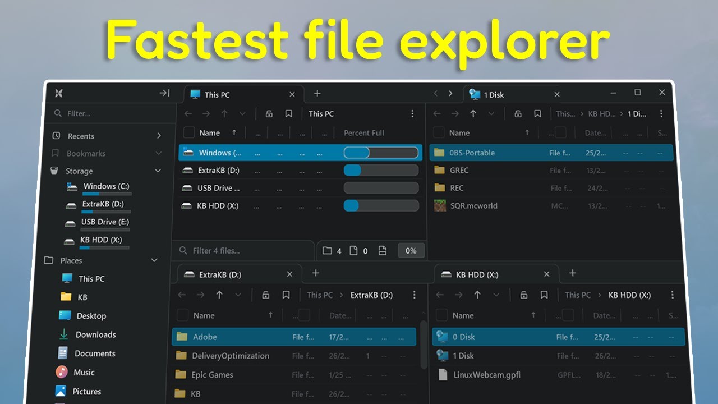This screenshot has width=718, height=404.
Task: Open Downloads in sidebar Places
Action: (95, 334)
